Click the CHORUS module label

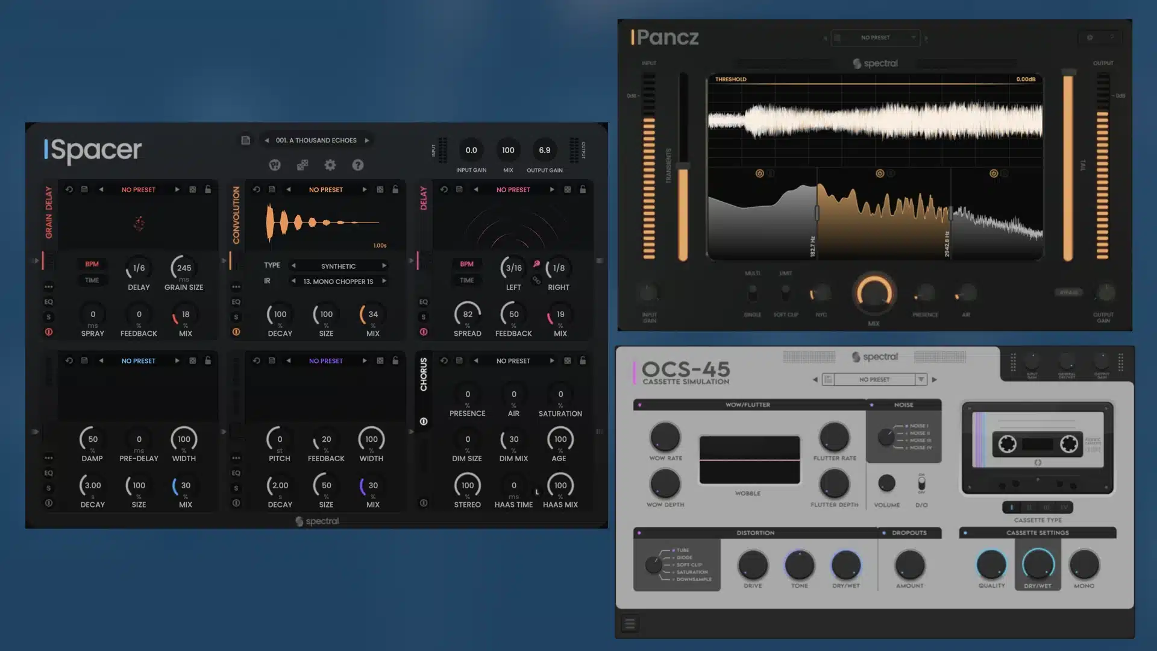tap(424, 374)
